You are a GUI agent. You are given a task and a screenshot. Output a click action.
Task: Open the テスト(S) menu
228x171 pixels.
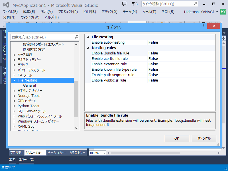168,12
